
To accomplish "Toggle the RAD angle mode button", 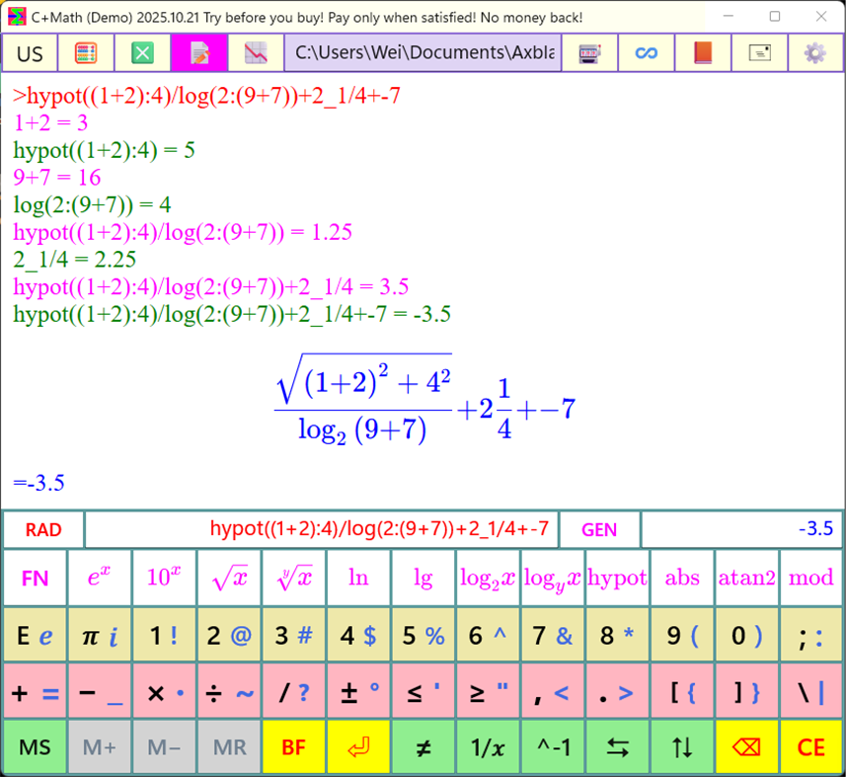I will [42, 529].
